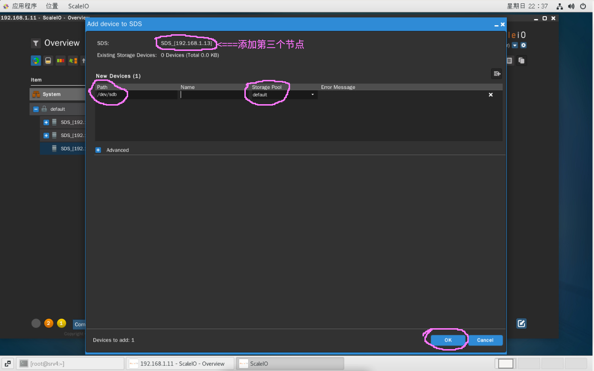Image resolution: width=594 pixels, height=371 pixels.
Task: Click the Item column header
Action: point(36,80)
